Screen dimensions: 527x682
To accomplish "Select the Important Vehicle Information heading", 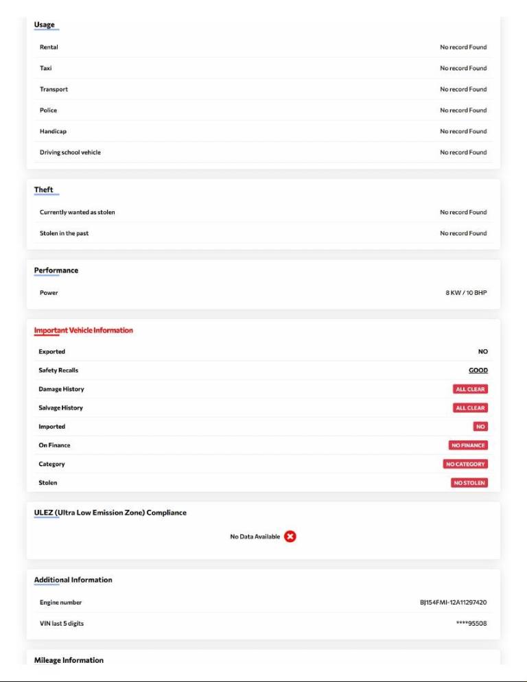I will 84,331.
